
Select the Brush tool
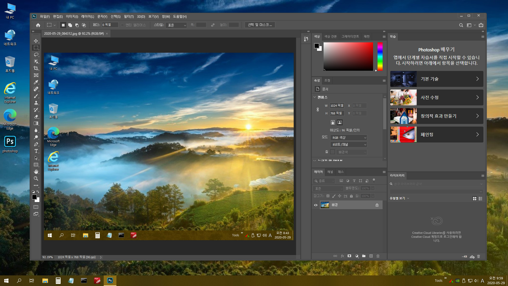[36, 96]
